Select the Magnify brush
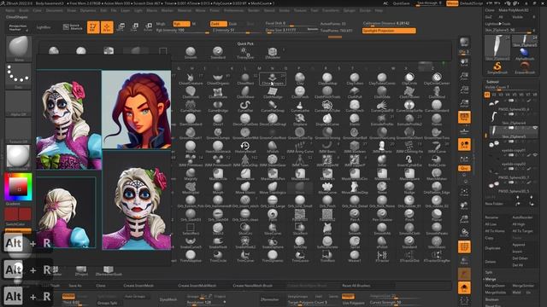 [191, 174]
